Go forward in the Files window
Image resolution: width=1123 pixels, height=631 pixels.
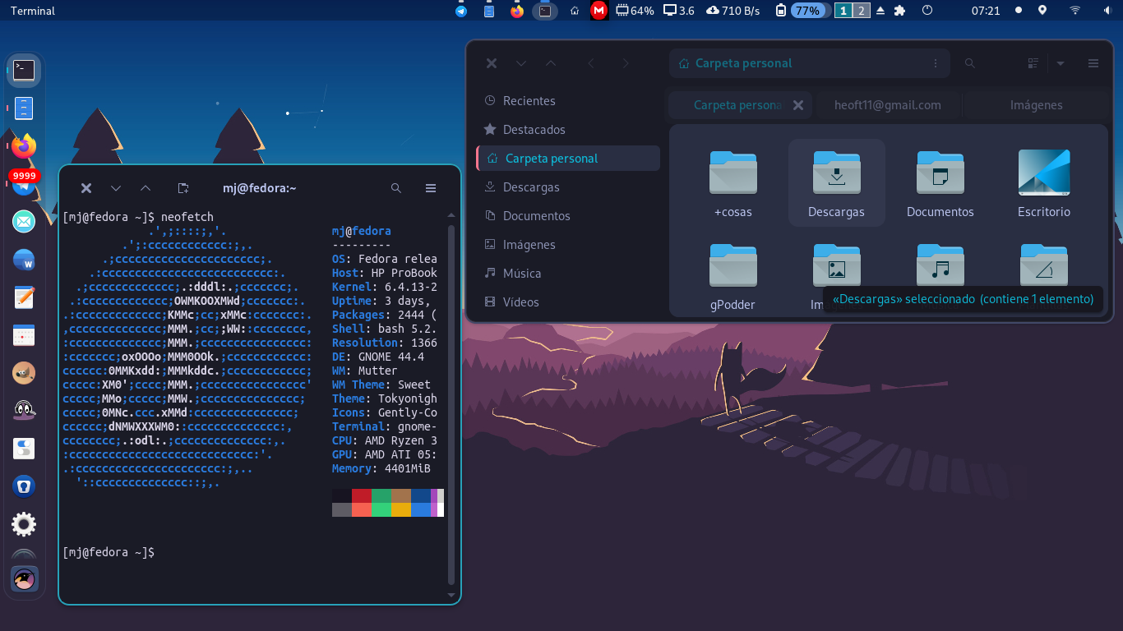click(x=626, y=63)
